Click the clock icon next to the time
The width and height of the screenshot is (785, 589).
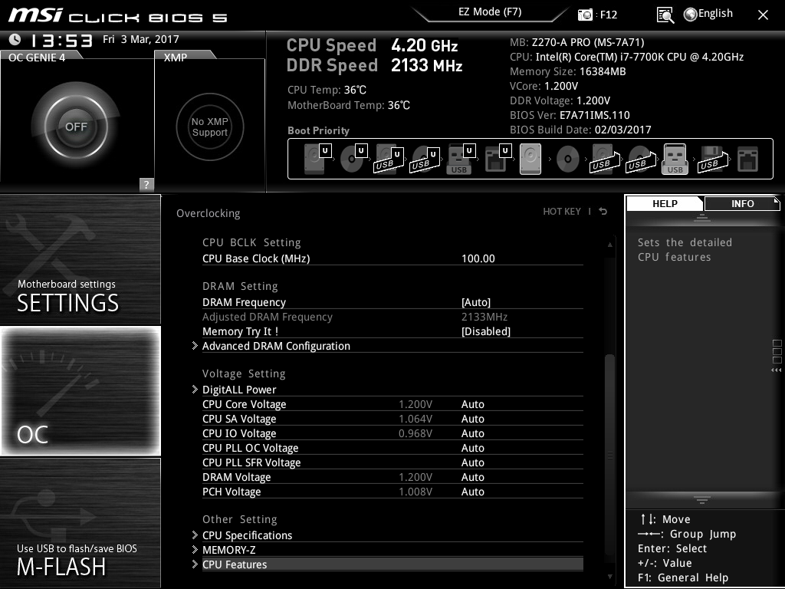tap(15, 39)
